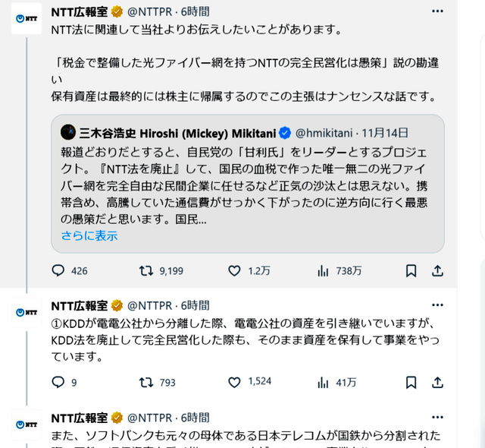Screen dimensions: 485x448
Task: Open more options on third tweet
Action: (437, 417)
